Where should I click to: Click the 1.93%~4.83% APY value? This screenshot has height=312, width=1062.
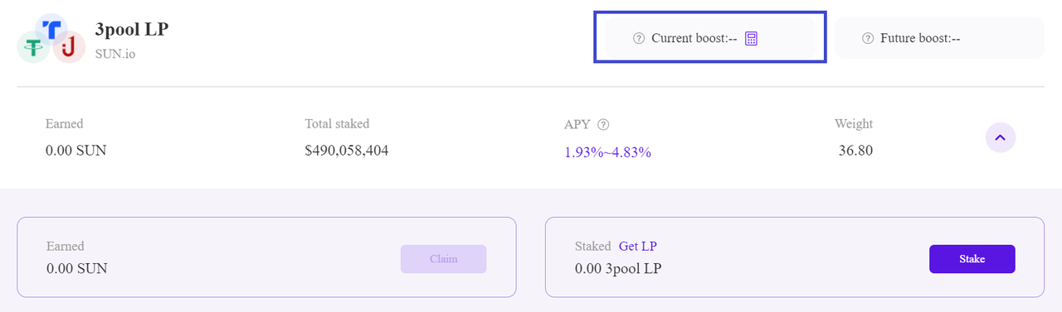pos(607,152)
